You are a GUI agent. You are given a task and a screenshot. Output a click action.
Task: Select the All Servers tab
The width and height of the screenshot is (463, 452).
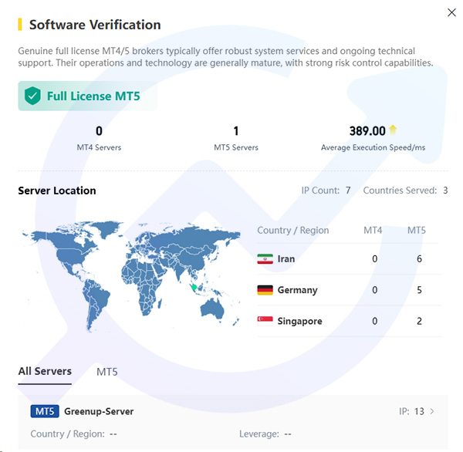click(45, 371)
